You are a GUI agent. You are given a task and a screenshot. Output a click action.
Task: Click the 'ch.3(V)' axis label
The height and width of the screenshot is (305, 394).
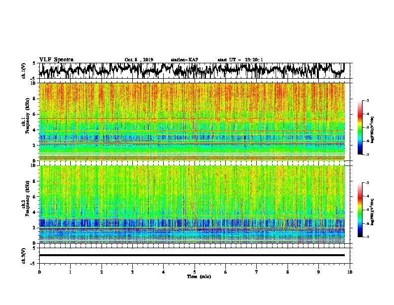pyautogui.click(x=24, y=256)
